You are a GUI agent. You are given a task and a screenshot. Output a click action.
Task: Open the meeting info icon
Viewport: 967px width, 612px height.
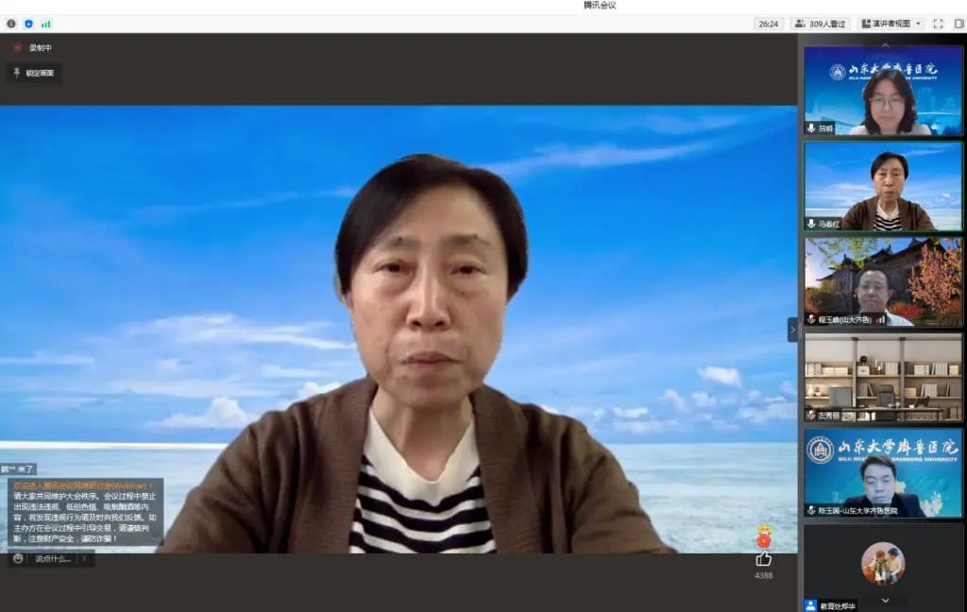11,24
